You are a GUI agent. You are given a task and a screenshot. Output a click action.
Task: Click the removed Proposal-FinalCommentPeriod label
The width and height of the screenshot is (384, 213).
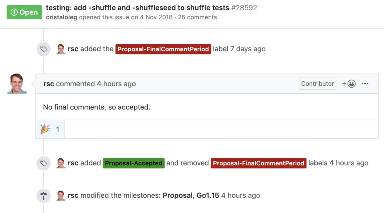click(259, 163)
